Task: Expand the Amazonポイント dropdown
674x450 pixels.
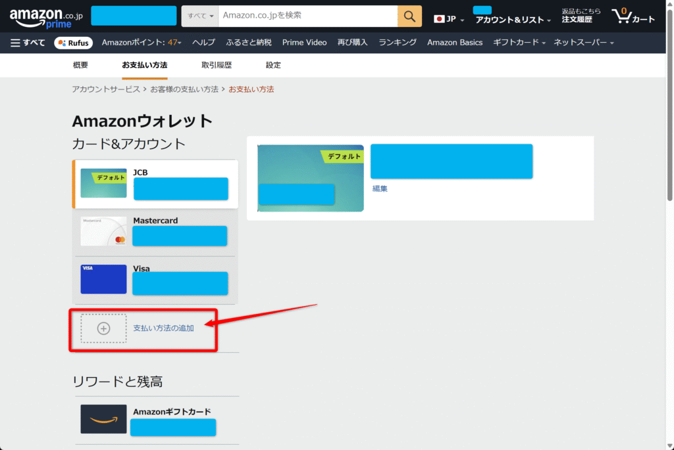Action: (142, 43)
